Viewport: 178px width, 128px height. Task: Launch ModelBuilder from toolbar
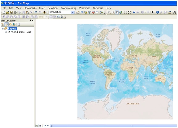pyautogui.click(x=102, y=12)
